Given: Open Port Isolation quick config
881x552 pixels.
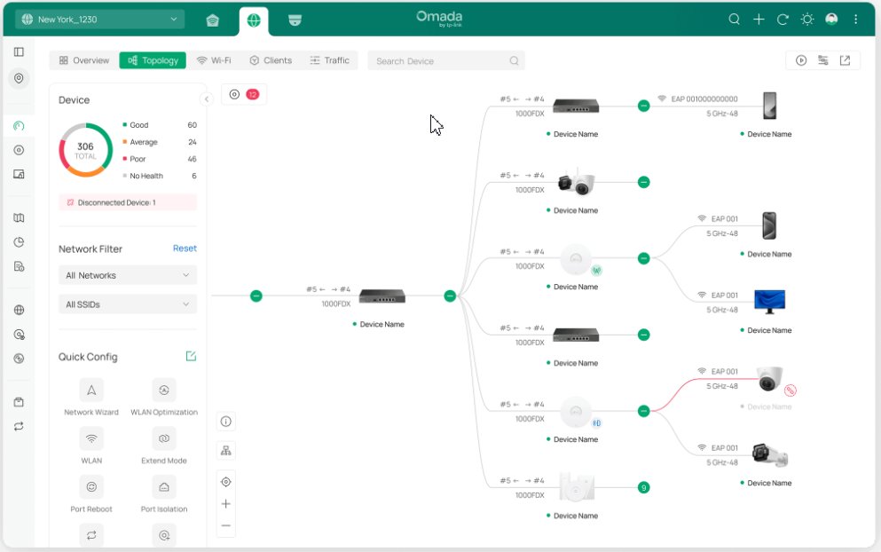Looking at the screenshot, I should click(164, 487).
